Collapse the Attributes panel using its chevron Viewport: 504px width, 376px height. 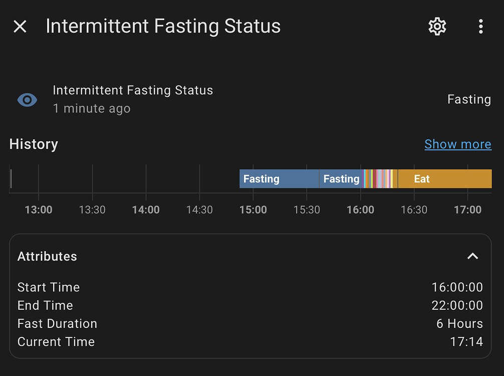[x=472, y=256]
